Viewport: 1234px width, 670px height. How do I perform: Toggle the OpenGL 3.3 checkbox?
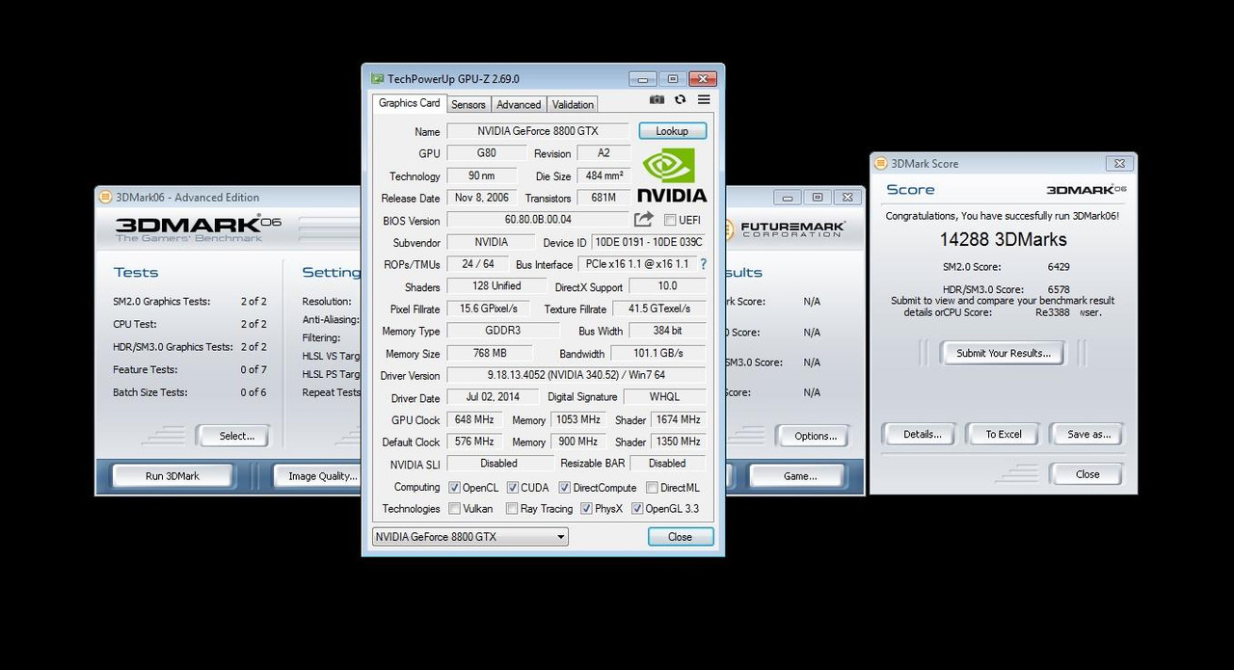(636, 509)
